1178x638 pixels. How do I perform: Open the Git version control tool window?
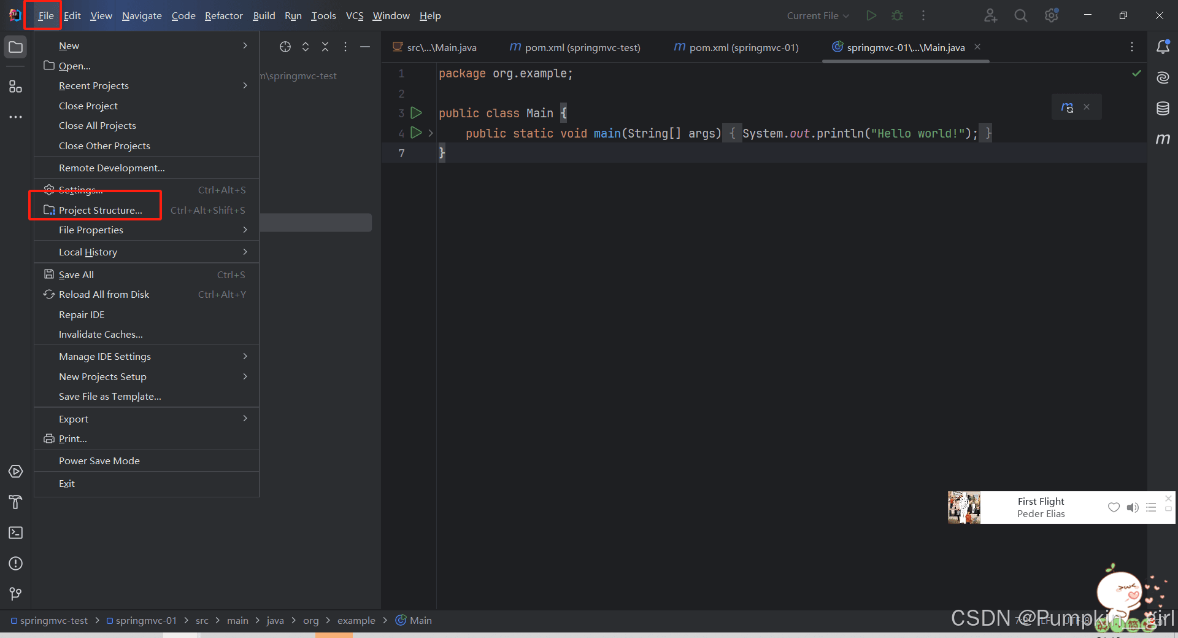[16, 594]
